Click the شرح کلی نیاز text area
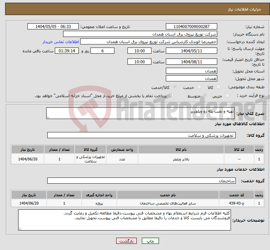The image size is (270, 250). click(140, 113)
